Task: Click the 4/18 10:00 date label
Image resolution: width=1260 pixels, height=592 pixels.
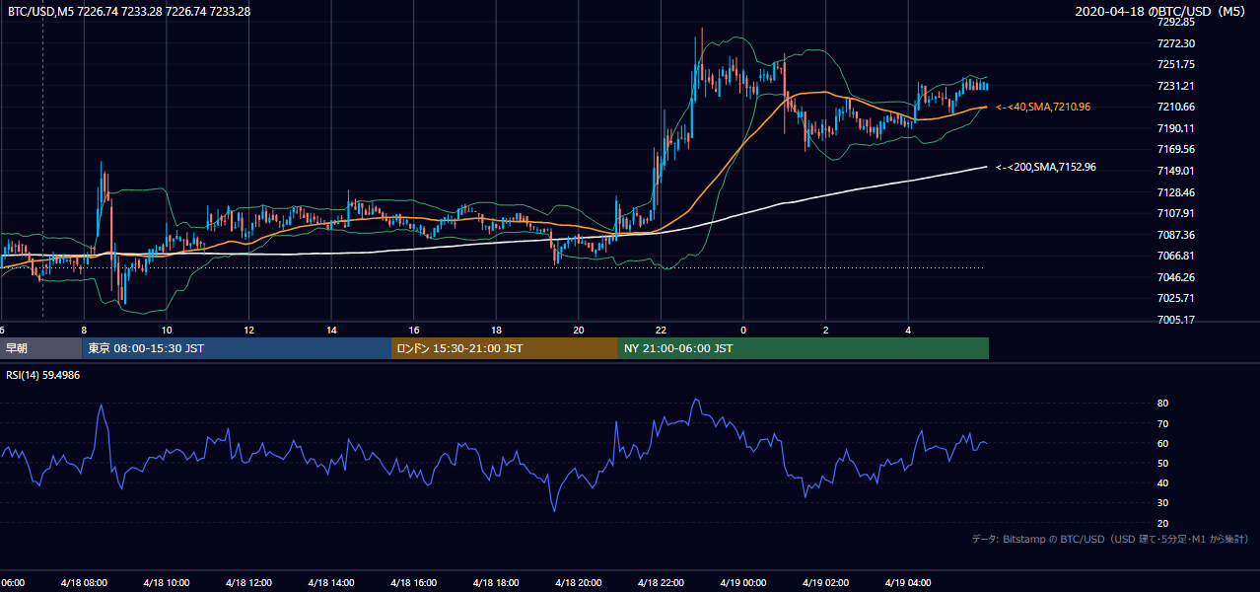Action: [167, 583]
